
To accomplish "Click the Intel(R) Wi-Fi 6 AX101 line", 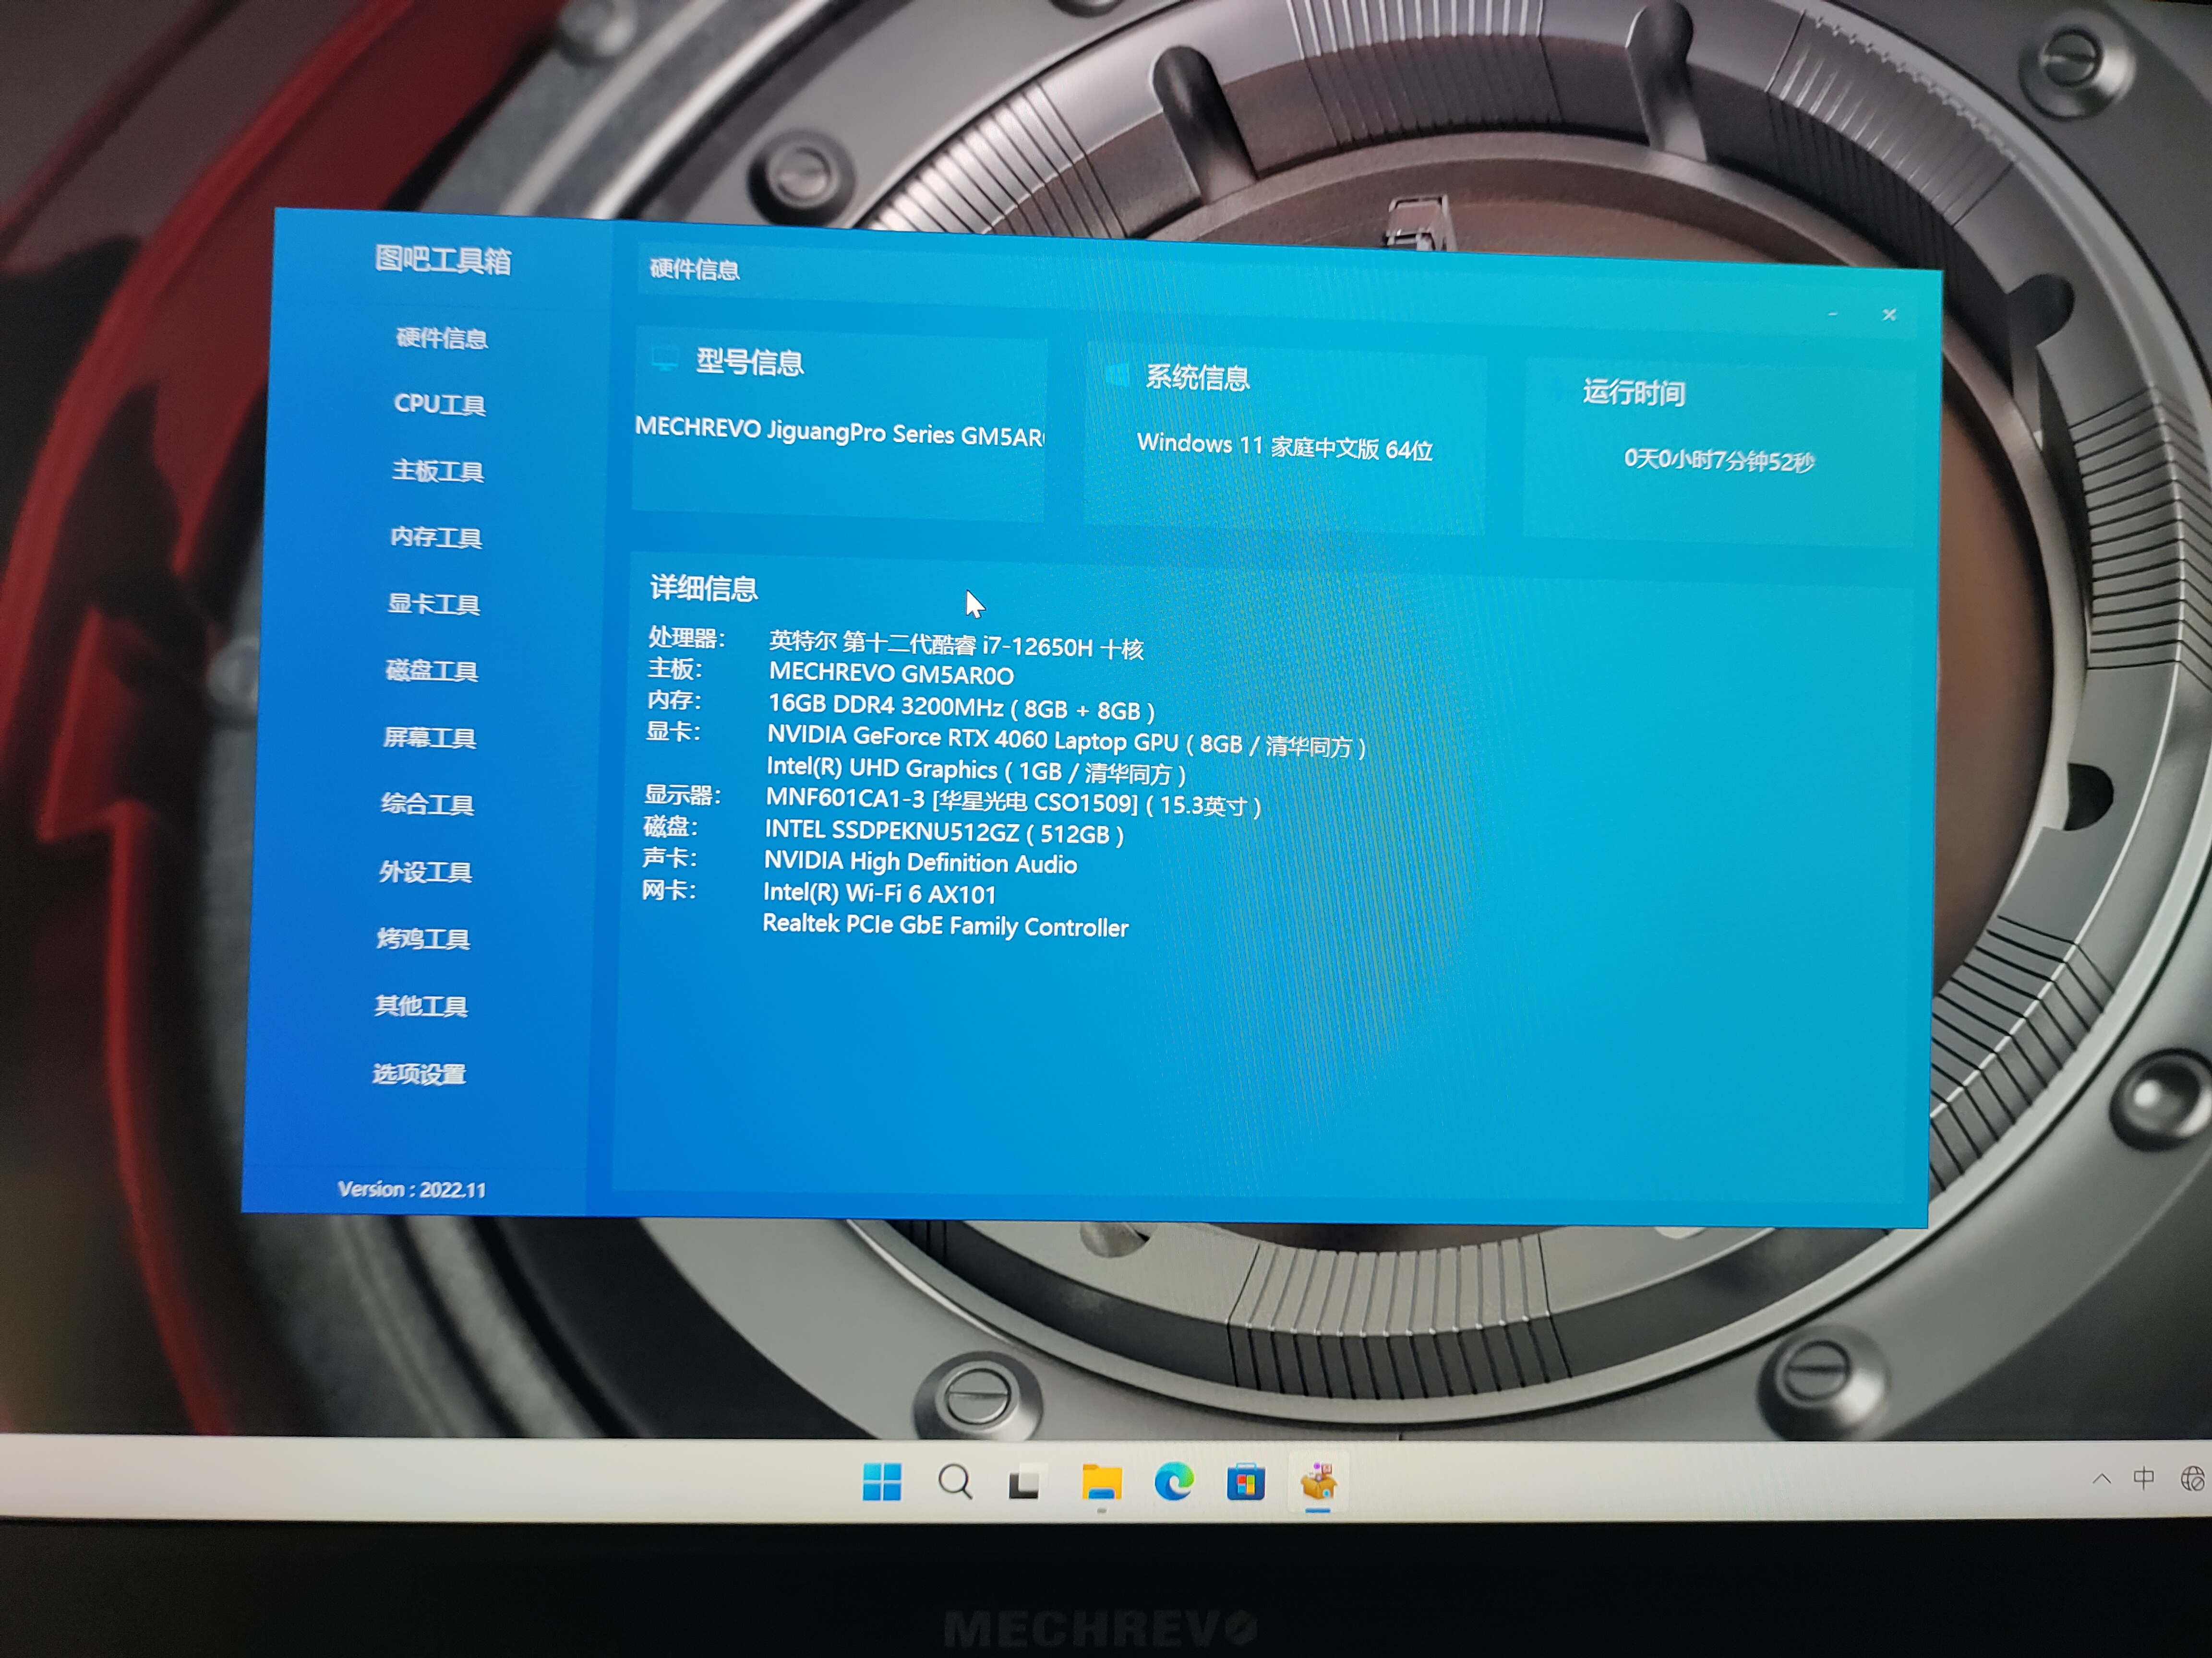I will [879, 892].
